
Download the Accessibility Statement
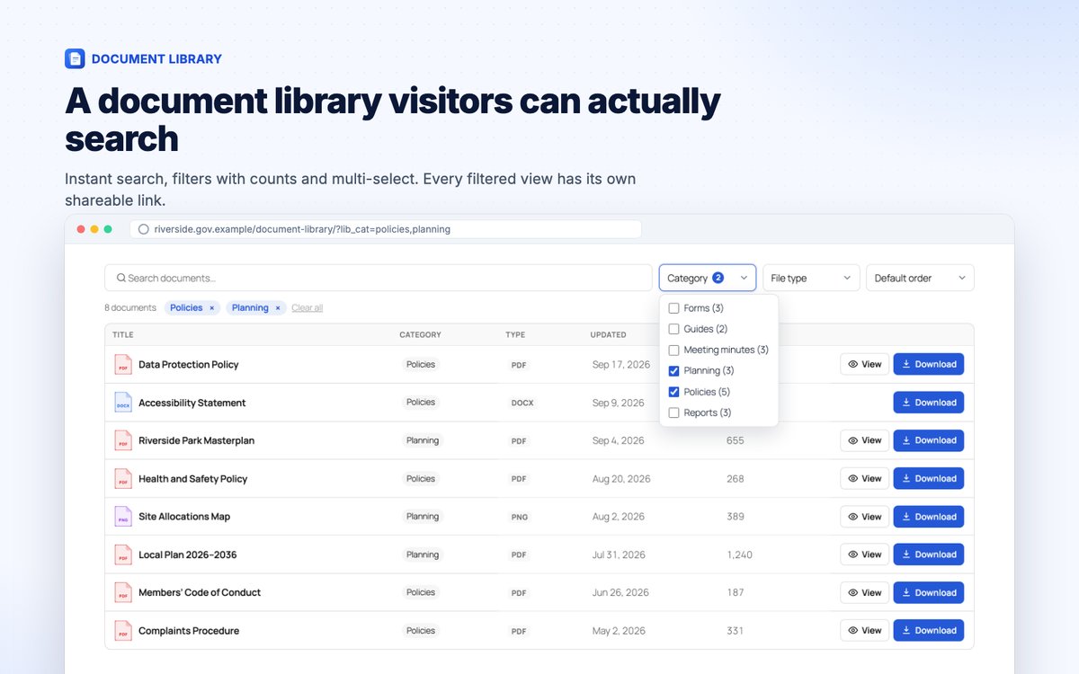929,403
